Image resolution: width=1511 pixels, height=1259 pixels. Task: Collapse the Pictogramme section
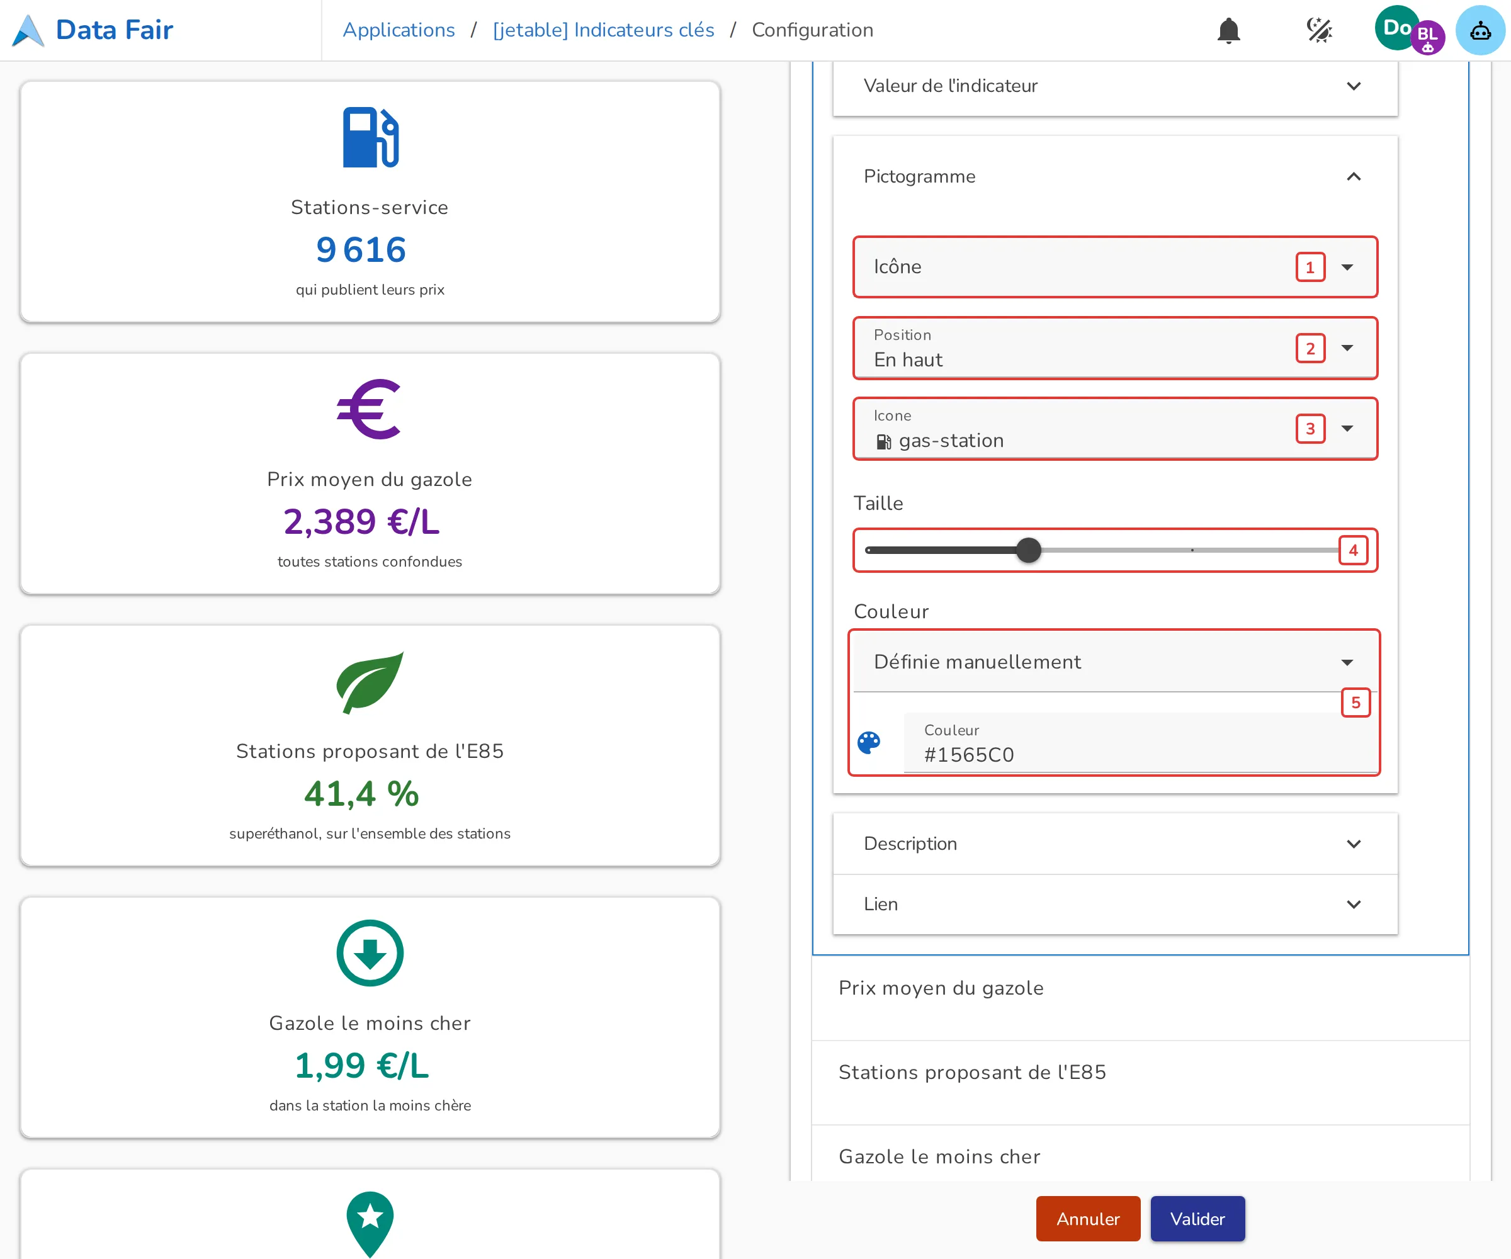tap(1114, 176)
